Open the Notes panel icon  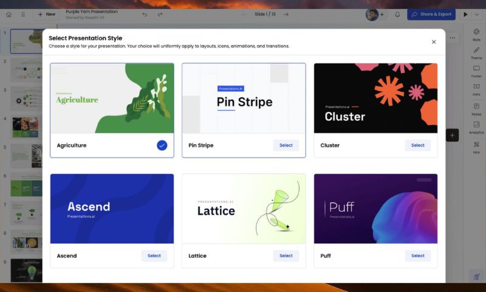coord(476,108)
